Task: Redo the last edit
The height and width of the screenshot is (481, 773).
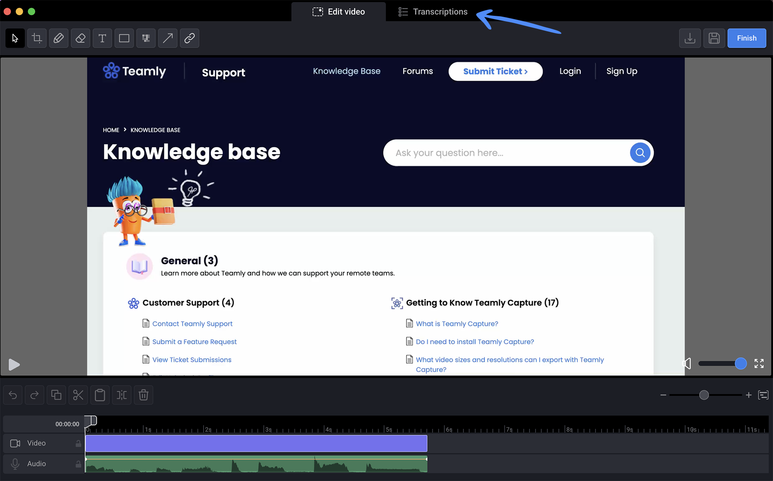Action: tap(34, 395)
